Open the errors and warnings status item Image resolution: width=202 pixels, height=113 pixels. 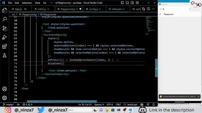click(x=27, y=105)
